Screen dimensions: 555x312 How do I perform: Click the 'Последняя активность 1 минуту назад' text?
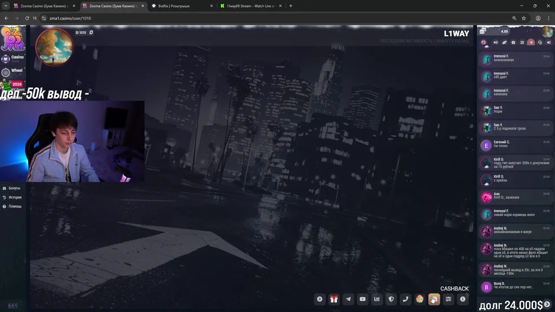coord(424,41)
